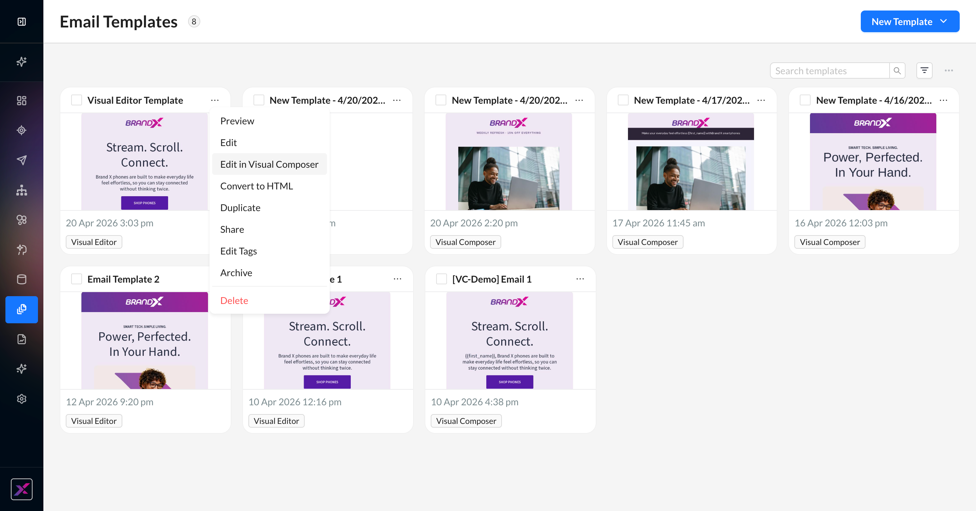Open the thumbnail of the 20 Apr 2:20 pm template

(509, 162)
